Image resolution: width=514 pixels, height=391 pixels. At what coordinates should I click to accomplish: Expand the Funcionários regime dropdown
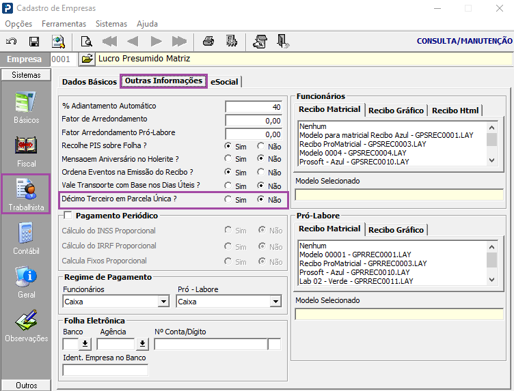click(x=163, y=302)
